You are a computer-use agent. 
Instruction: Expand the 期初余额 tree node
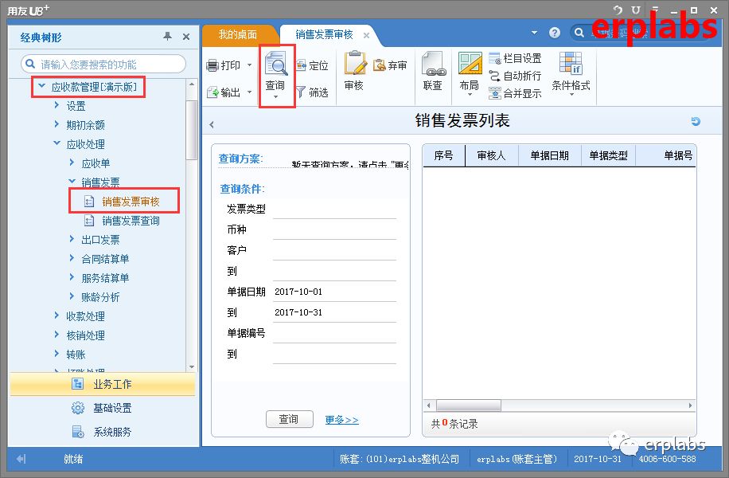[57, 124]
